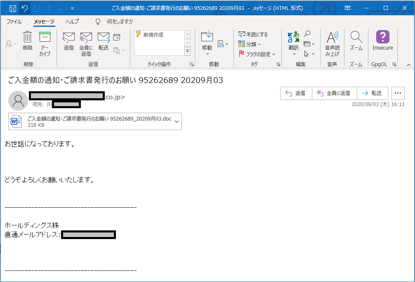Click the お世話になっております。 text
This screenshot has height=282, width=415.
(x=40, y=144)
